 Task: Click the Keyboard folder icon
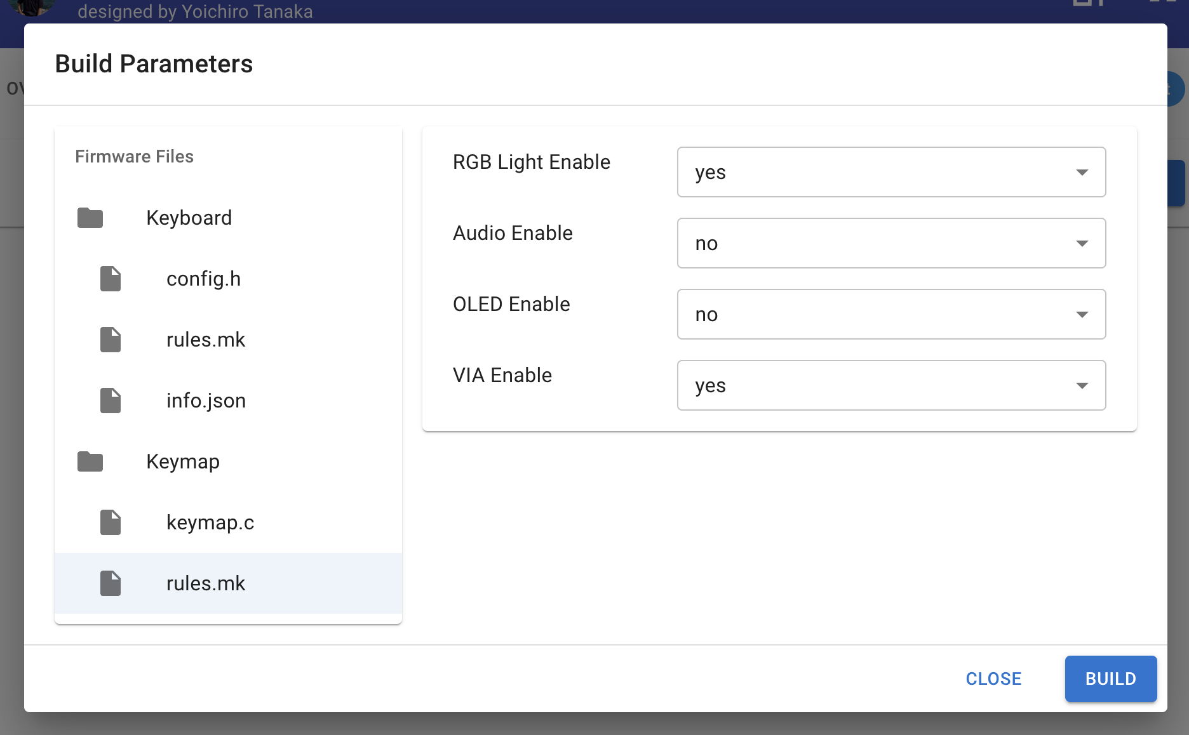pyautogui.click(x=90, y=218)
